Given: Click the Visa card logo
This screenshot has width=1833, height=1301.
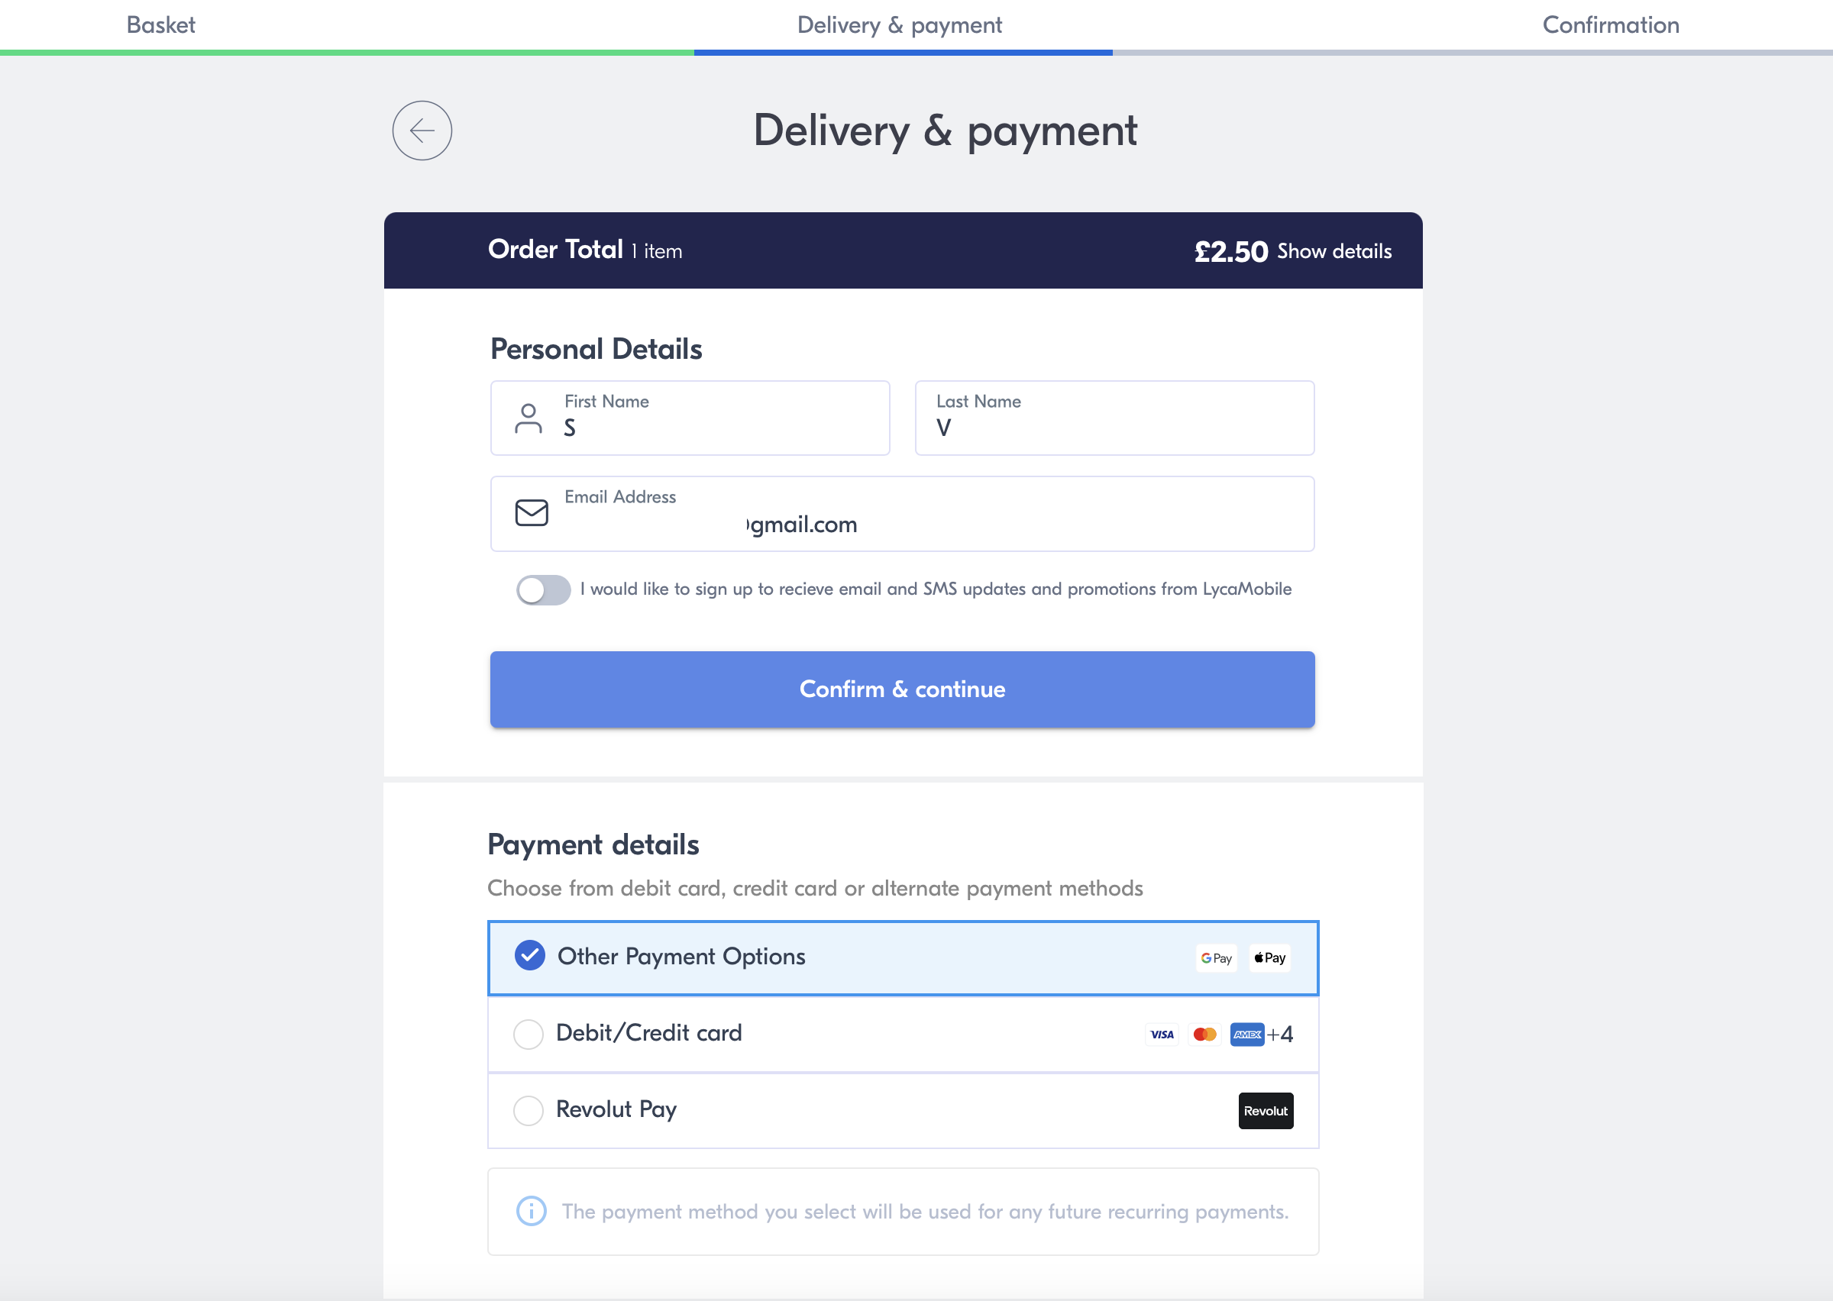Looking at the screenshot, I should coord(1162,1035).
